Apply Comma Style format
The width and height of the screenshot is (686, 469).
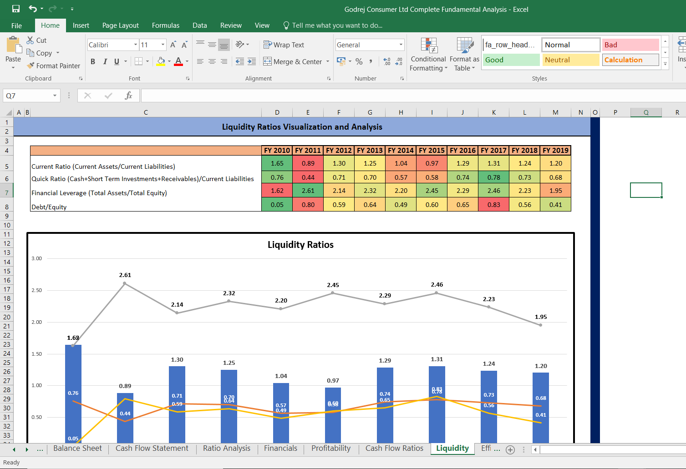coord(371,61)
